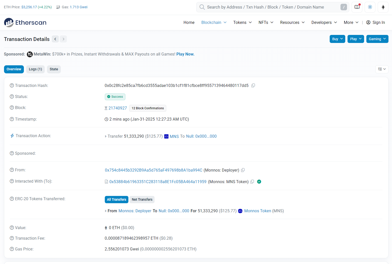Image resolution: width=392 pixels, height=264 pixels.
Task: Switch to the Logs (1) tab
Action: (x=35, y=69)
